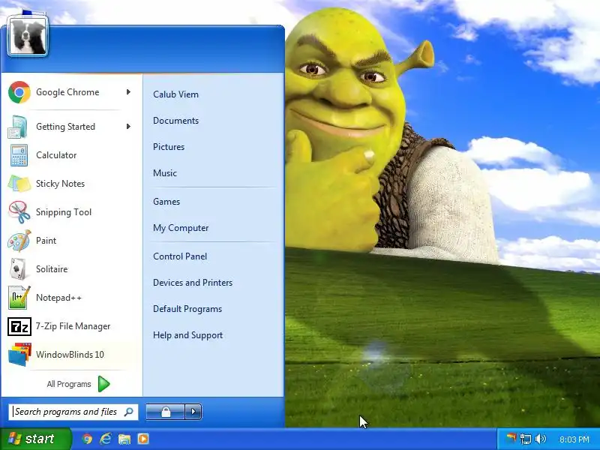Open the WindowBlinds 10 icon

point(19,355)
